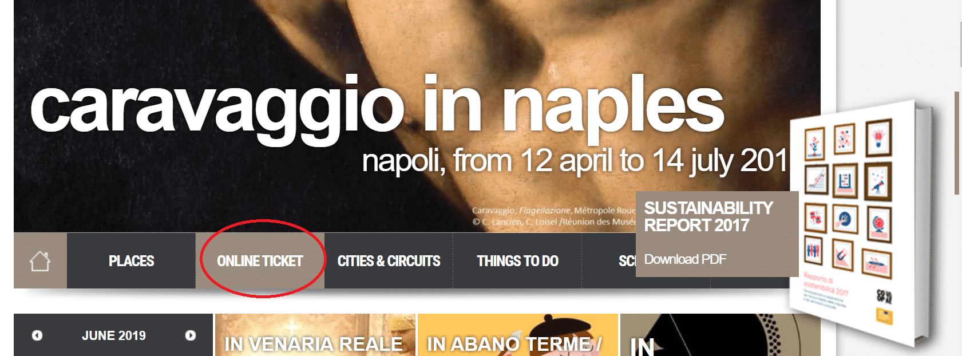Click the page vertical scrollbar thumb

(x=956, y=143)
